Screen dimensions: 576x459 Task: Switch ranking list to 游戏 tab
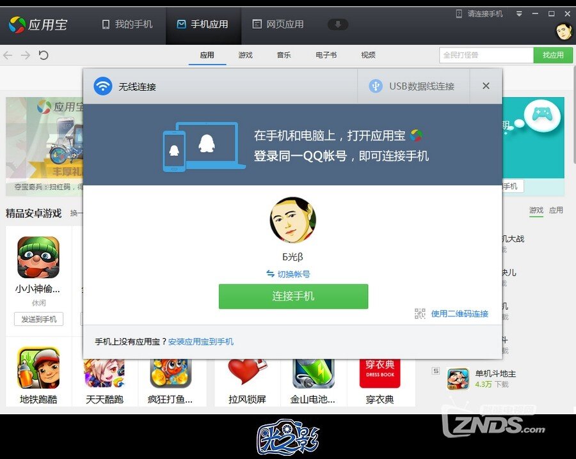click(536, 210)
